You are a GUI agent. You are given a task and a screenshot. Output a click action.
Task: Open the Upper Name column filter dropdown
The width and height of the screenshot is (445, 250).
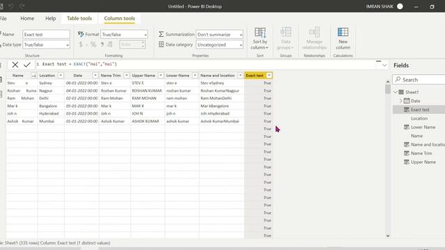(161, 76)
